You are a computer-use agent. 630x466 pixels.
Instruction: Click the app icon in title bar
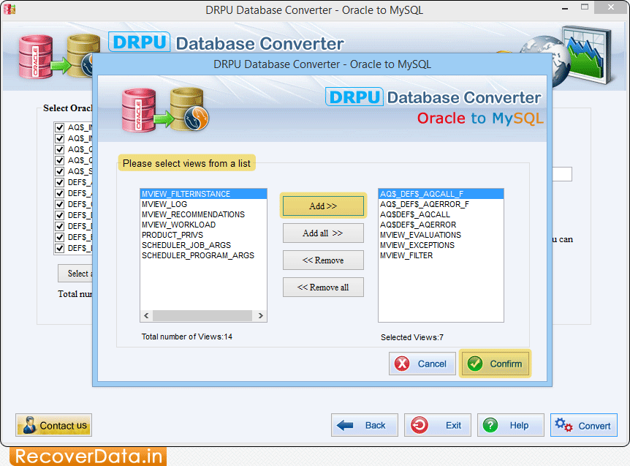coord(10,10)
